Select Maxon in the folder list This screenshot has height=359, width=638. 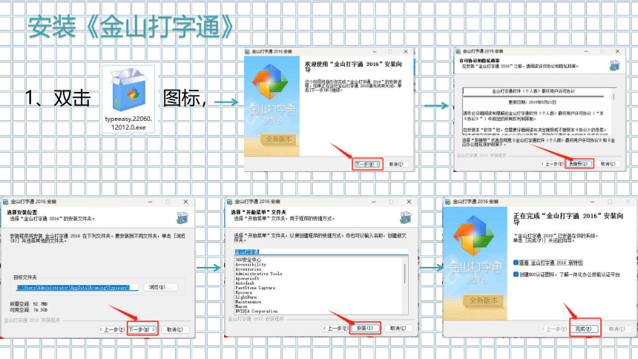click(241, 306)
